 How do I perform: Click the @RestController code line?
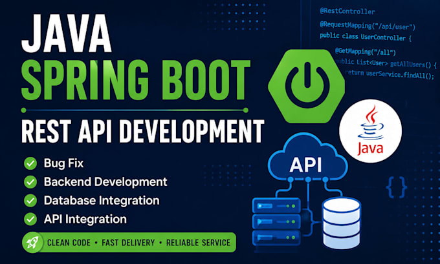click(347, 11)
